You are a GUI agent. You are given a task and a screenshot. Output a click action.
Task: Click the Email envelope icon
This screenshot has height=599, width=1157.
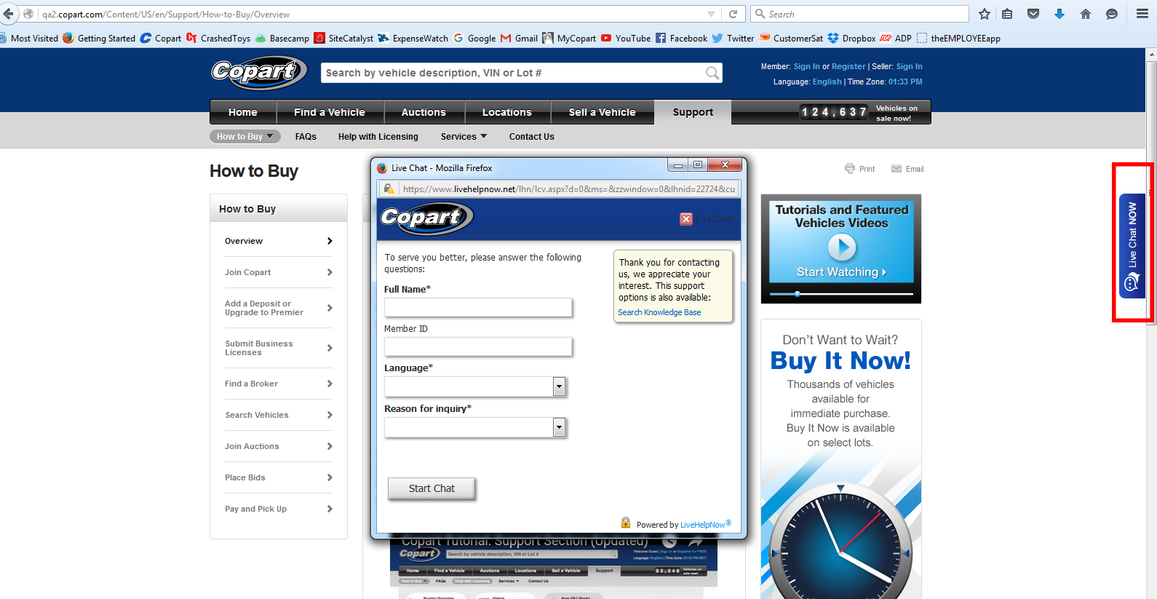pyautogui.click(x=896, y=169)
